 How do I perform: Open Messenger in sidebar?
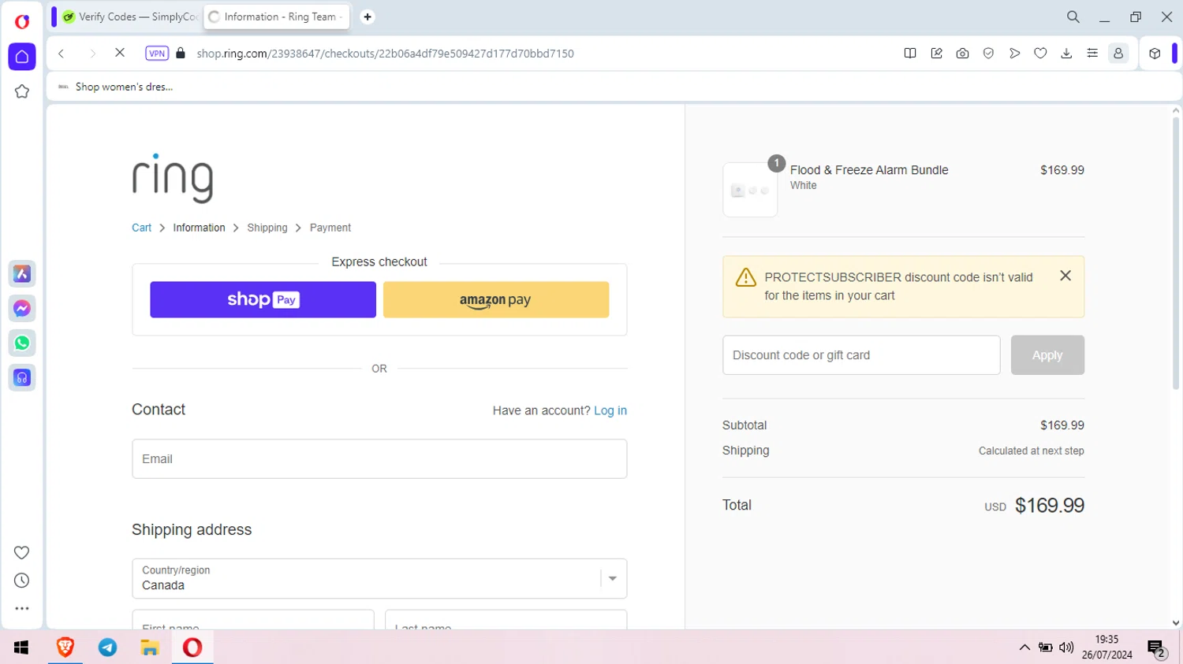tap(22, 309)
